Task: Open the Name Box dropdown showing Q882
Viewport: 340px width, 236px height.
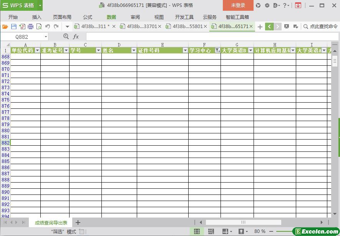Action: (46, 37)
